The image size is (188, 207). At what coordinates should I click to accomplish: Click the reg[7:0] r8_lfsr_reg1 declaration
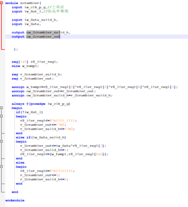tap(35, 62)
